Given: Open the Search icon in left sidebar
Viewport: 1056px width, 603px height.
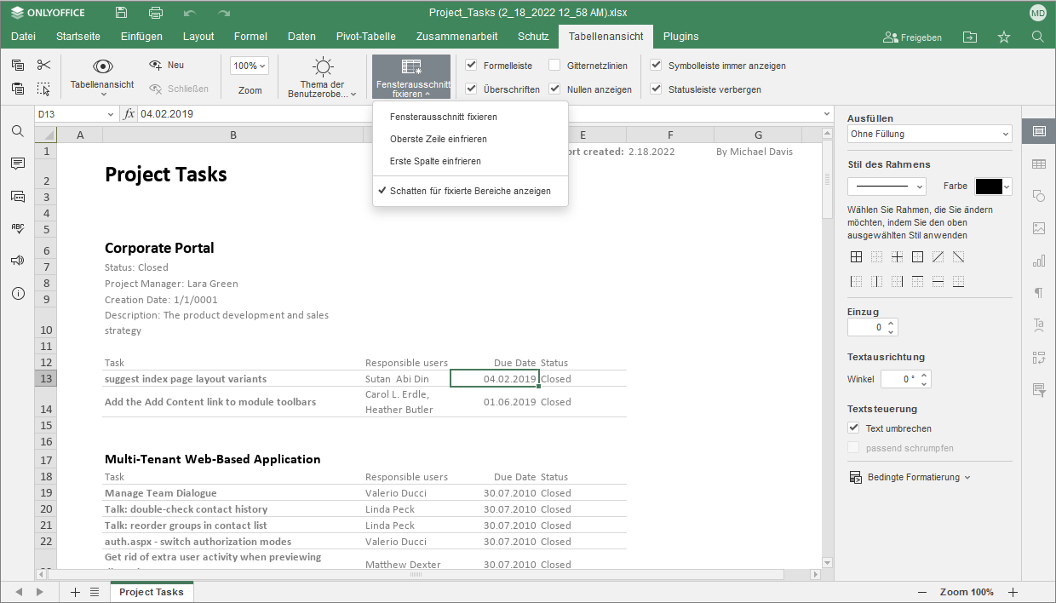Looking at the screenshot, I should (x=17, y=130).
